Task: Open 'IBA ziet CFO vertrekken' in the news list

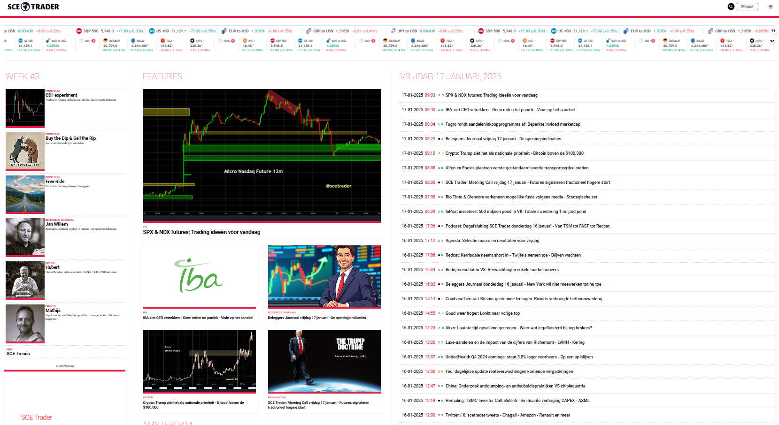Action: click(510, 110)
